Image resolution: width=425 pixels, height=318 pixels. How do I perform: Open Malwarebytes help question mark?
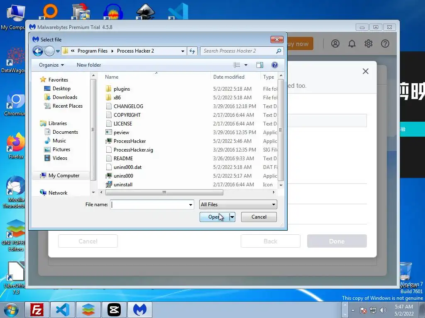click(385, 43)
